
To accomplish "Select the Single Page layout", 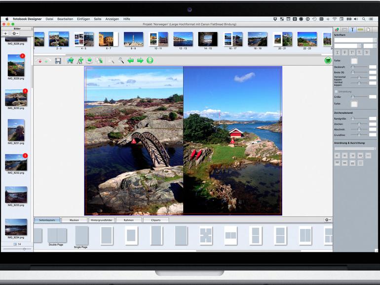I will tap(81, 235).
